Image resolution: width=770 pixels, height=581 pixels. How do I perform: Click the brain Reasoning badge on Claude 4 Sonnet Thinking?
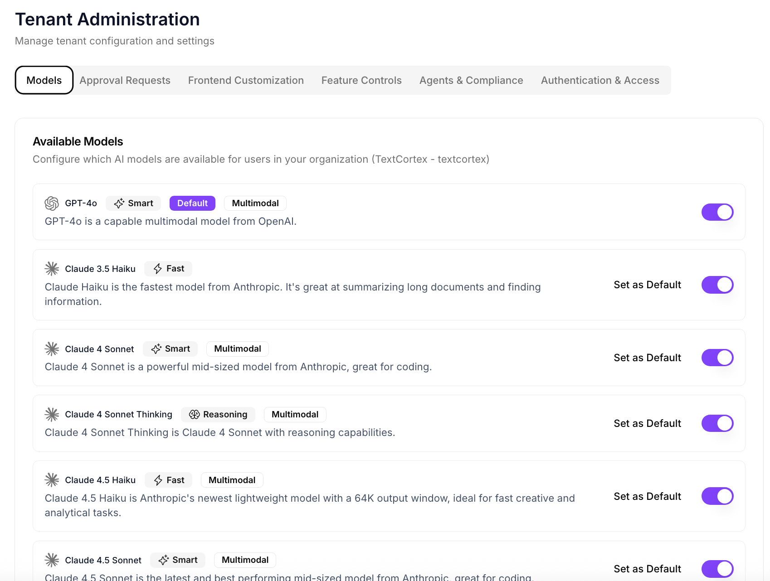(x=218, y=414)
